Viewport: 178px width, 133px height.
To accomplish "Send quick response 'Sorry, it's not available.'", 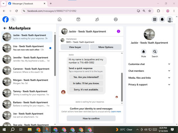I will (x=86, y=89).
